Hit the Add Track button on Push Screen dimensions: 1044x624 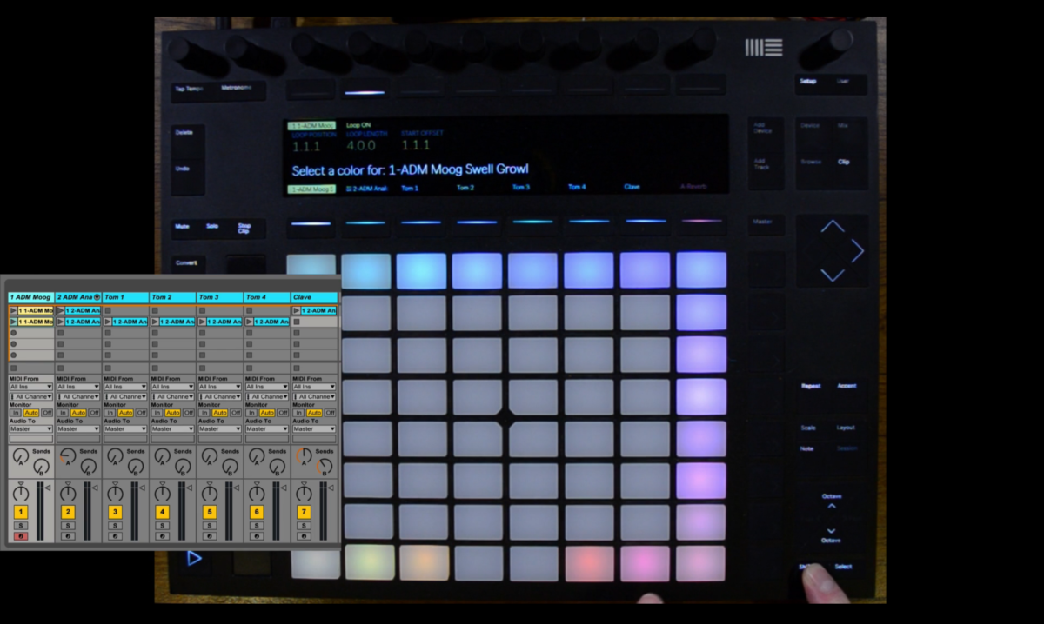pyautogui.click(x=760, y=163)
